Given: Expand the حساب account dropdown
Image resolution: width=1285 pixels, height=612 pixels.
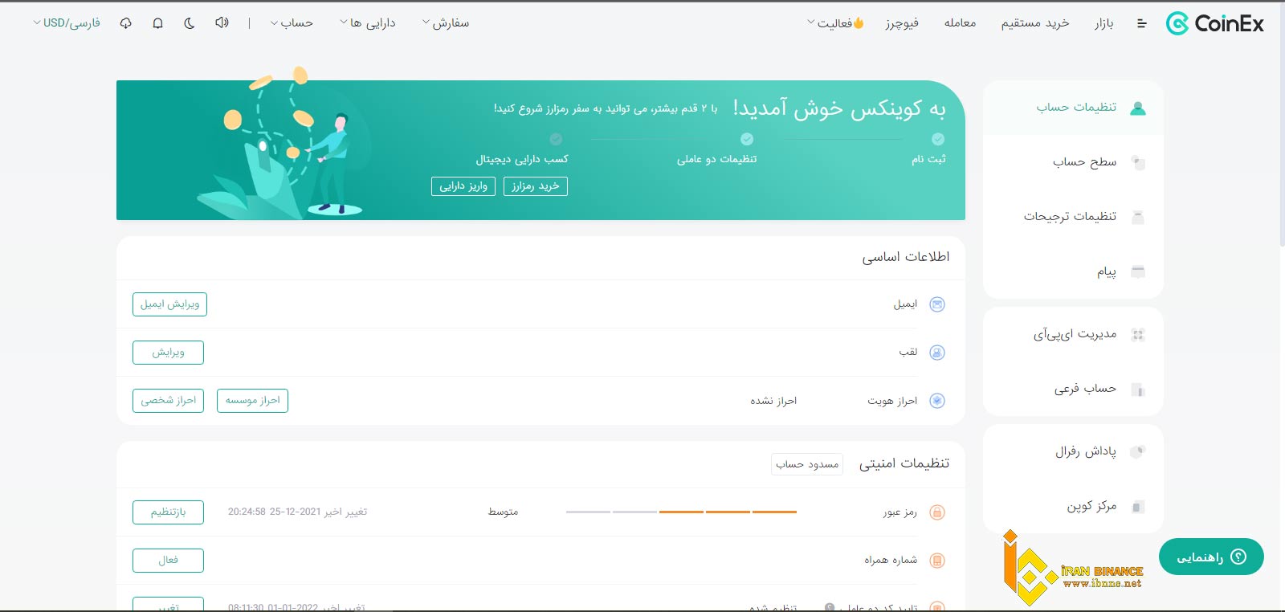Looking at the screenshot, I should [x=292, y=23].
